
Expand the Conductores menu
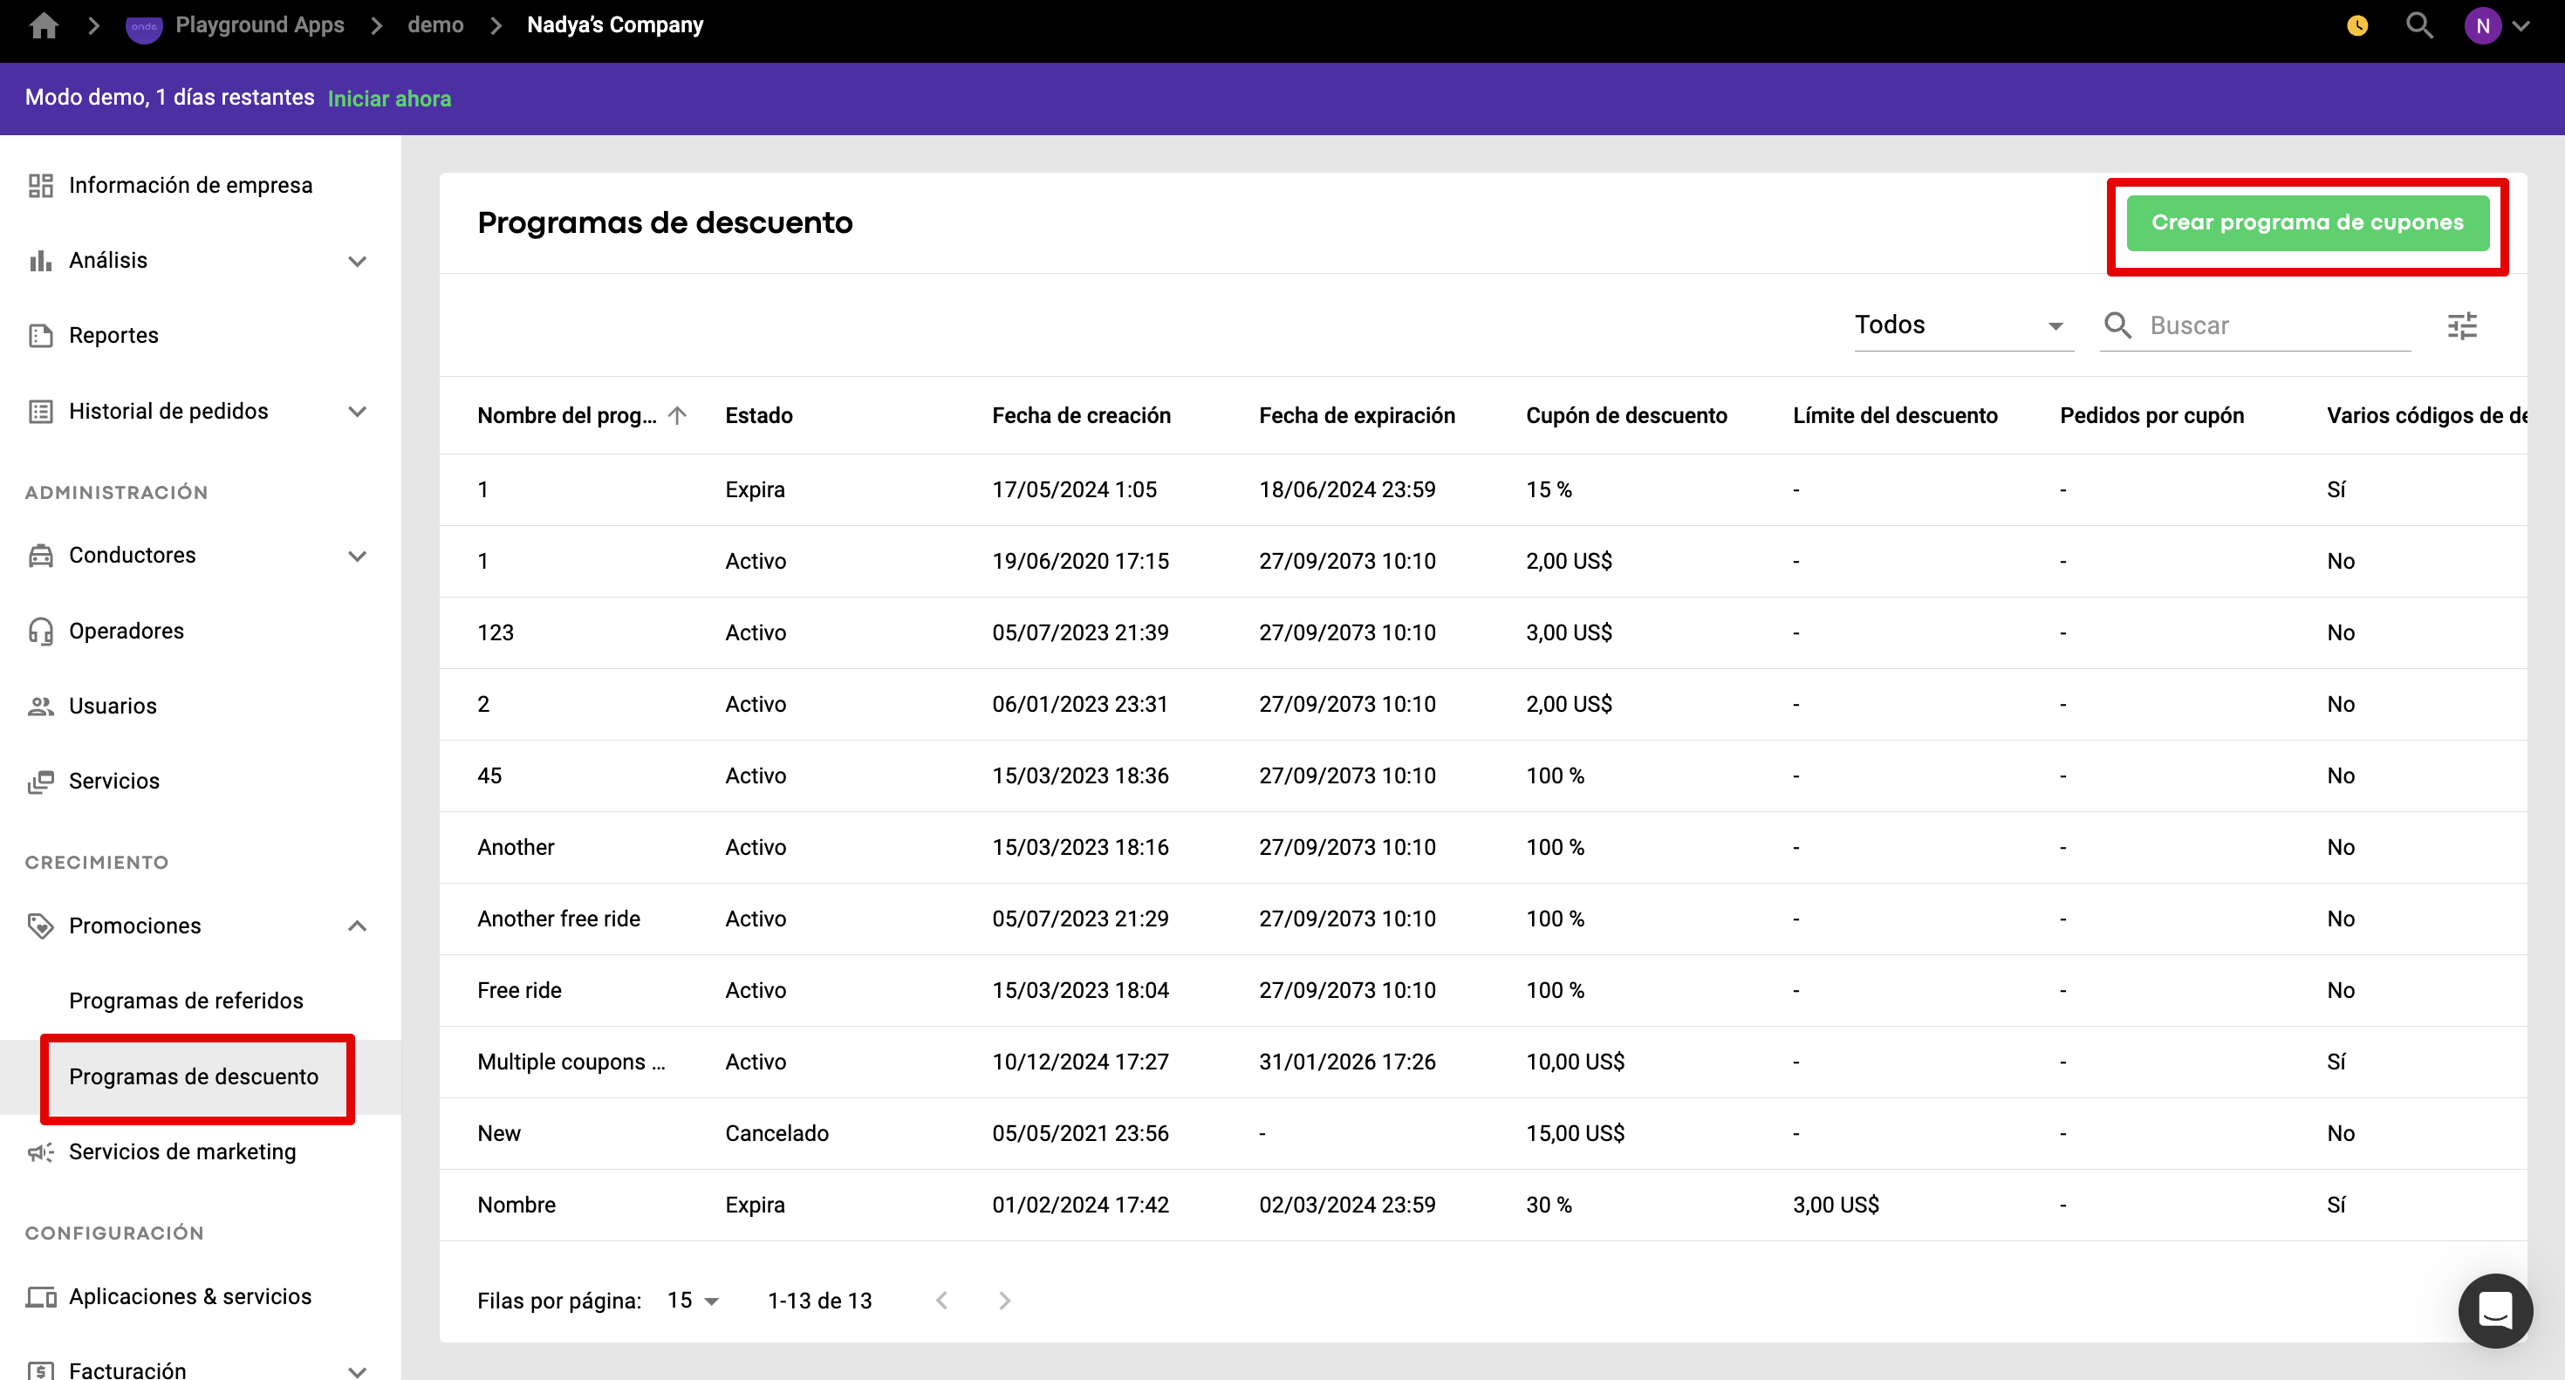coord(358,556)
